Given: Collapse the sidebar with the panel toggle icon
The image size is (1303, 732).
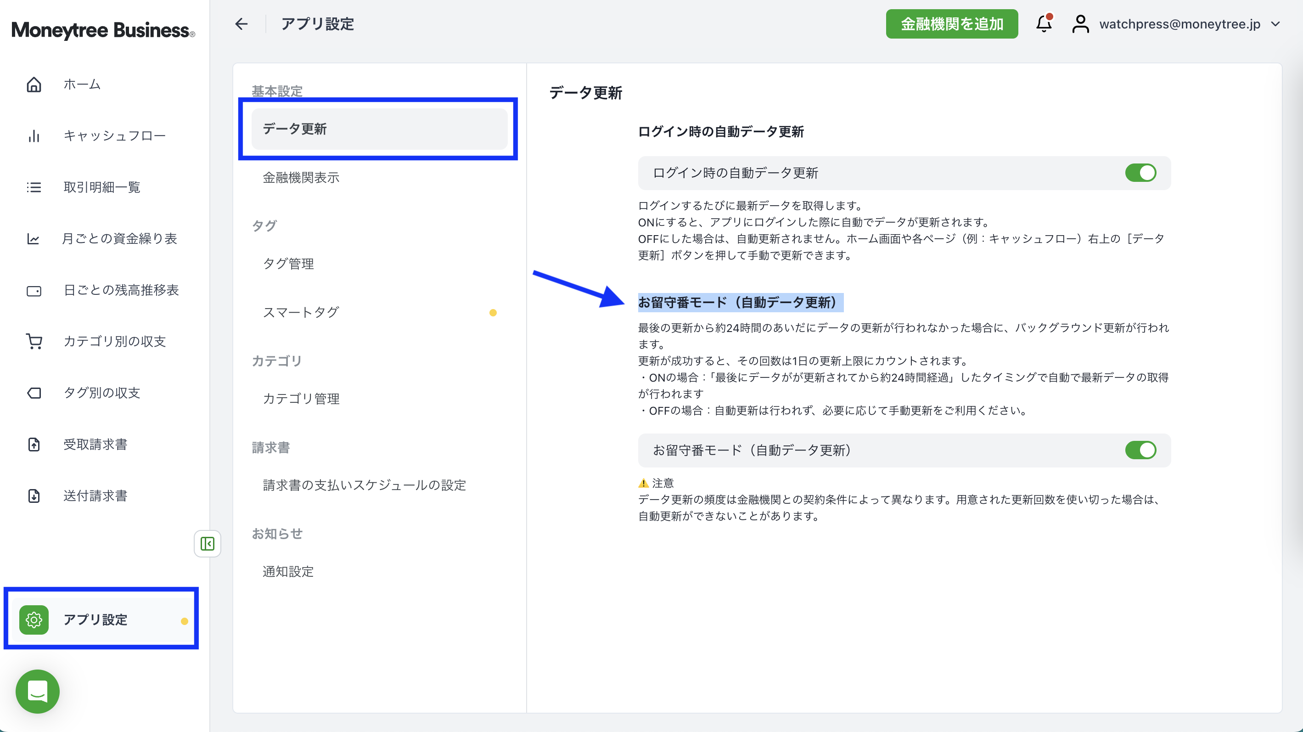Looking at the screenshot, I should (208, 544).
